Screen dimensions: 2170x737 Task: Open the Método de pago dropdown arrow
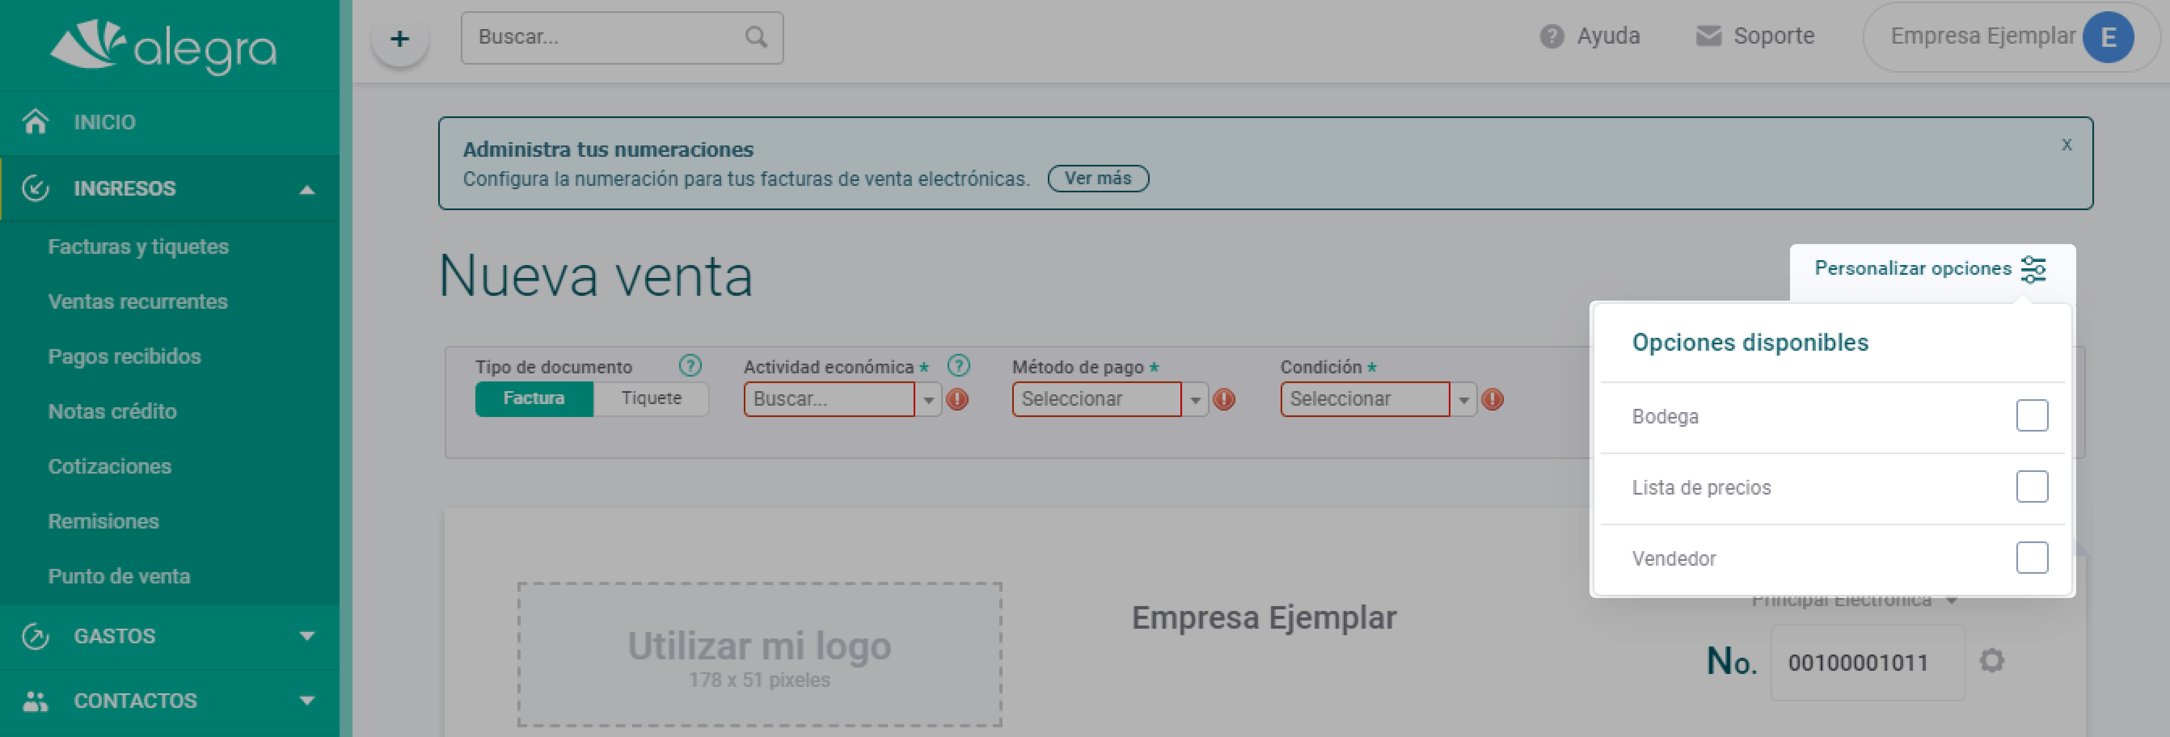coord(1195,399)
